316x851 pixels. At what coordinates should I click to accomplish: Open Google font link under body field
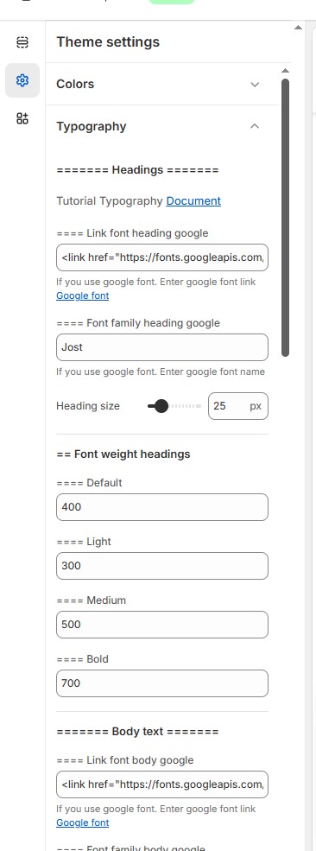(x=82, y=822)
